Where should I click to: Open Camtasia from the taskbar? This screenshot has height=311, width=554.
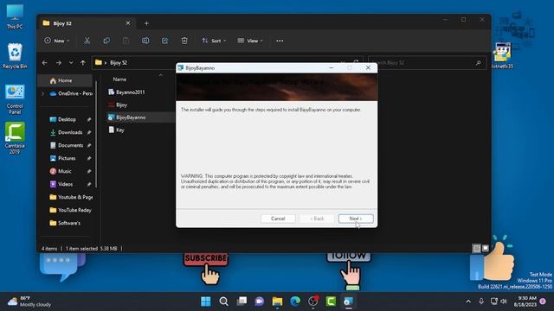pyautogui.click(x=331, y=301)
